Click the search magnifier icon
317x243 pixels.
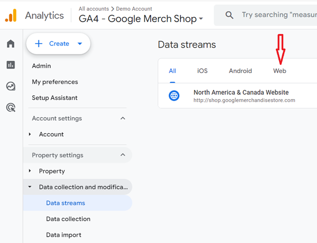229,15
